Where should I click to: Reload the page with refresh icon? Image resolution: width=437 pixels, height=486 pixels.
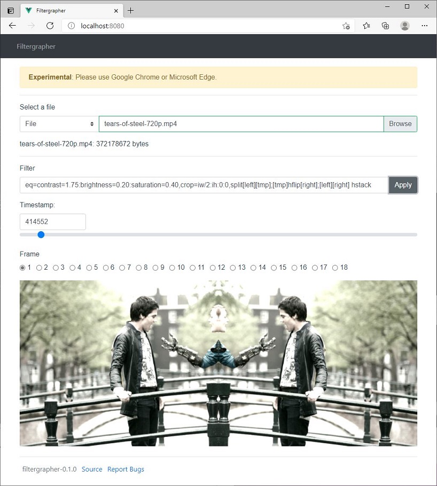click(x=50, y=26)
